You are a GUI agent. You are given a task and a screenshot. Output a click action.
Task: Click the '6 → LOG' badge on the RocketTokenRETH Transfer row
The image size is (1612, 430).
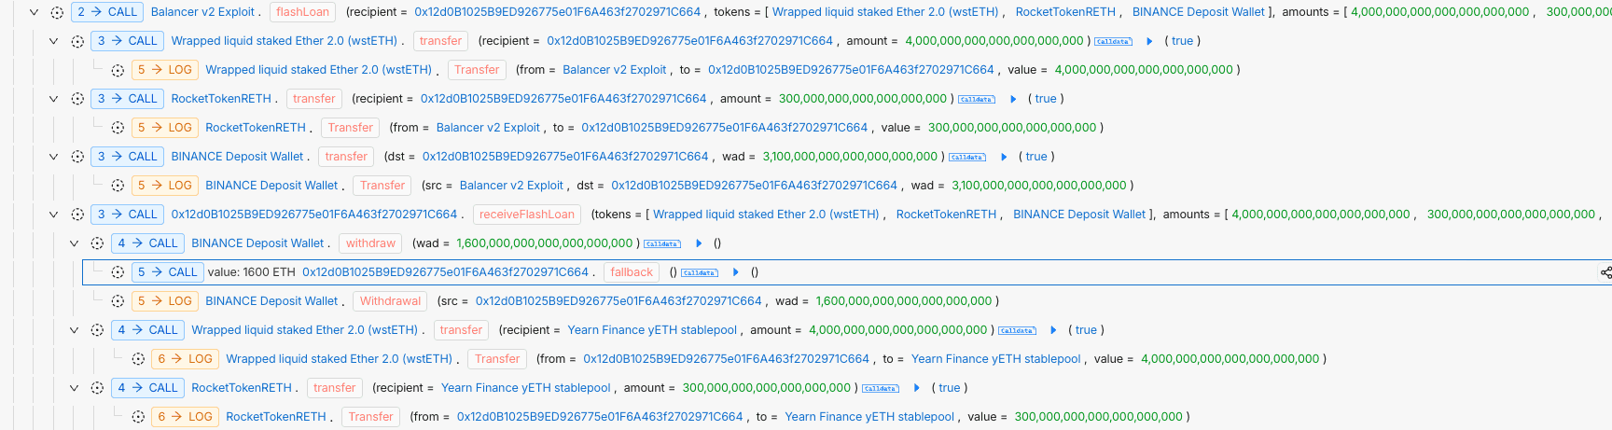pyautogui.click(x=185, y=417)
